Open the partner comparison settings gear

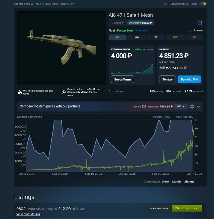pyautogui.click(x=192, y=106)
